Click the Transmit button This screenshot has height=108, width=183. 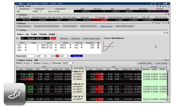(x=77, y=56)
